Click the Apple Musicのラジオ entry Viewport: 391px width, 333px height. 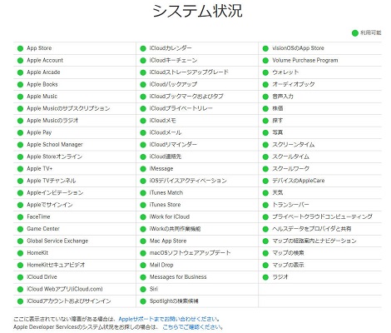(52, 121)
